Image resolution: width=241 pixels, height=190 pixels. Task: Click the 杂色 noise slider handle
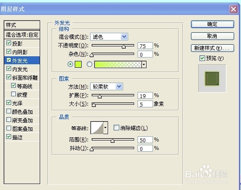pos(91,55)
